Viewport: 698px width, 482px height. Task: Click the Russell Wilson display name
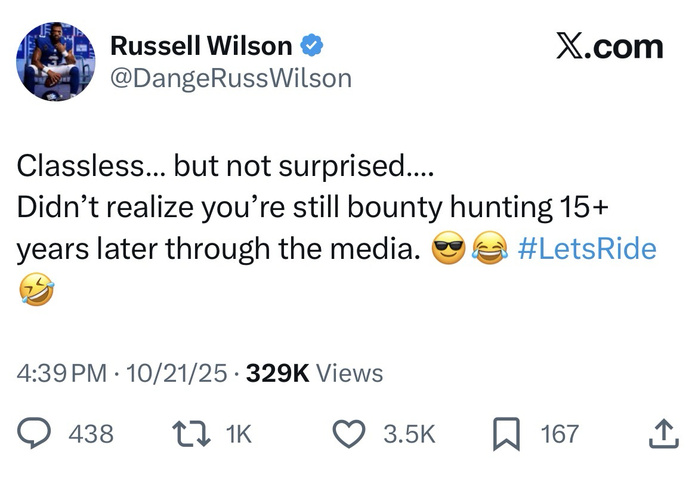click(201, 47)
